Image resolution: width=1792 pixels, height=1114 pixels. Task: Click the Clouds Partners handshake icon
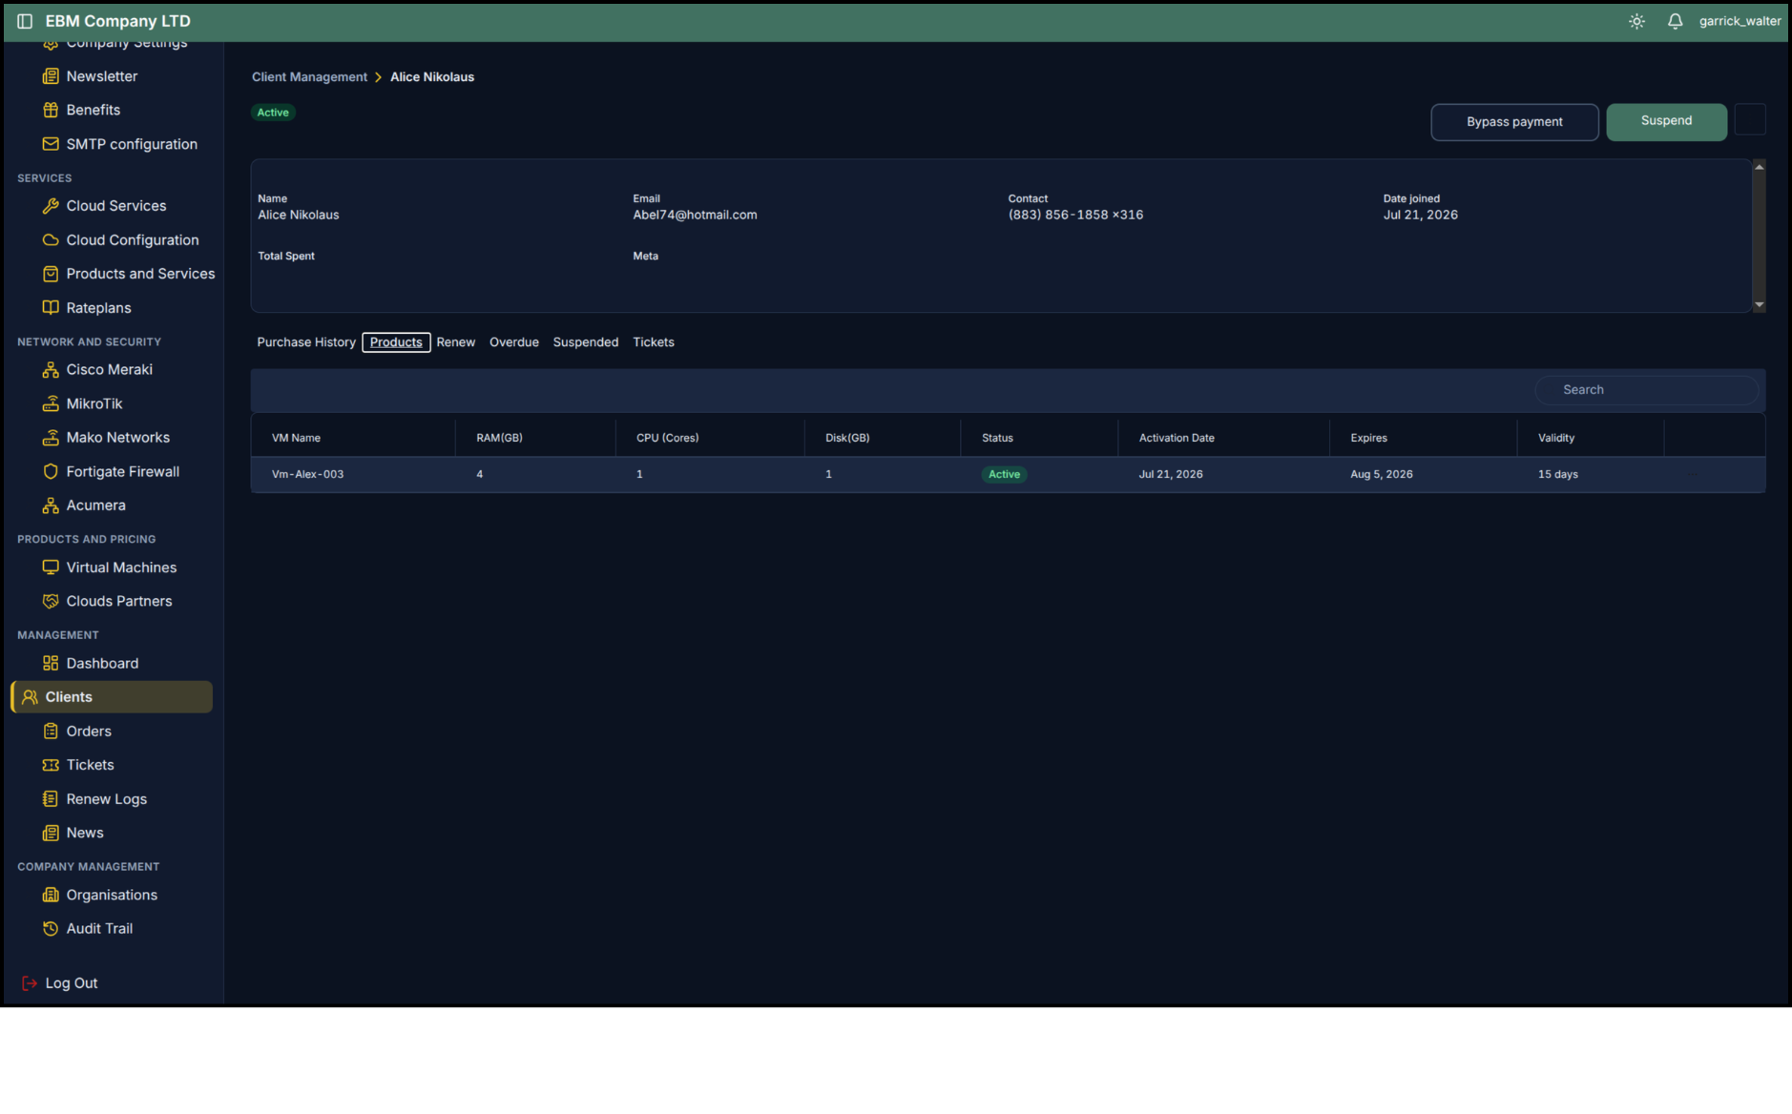click(51, 601)
